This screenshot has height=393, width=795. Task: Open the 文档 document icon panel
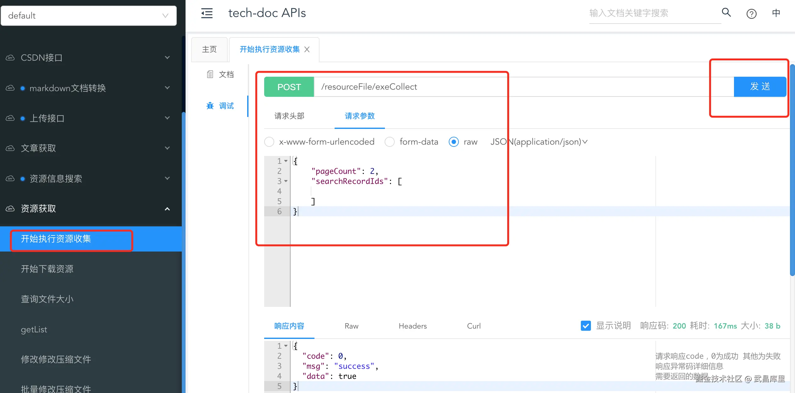210,75
